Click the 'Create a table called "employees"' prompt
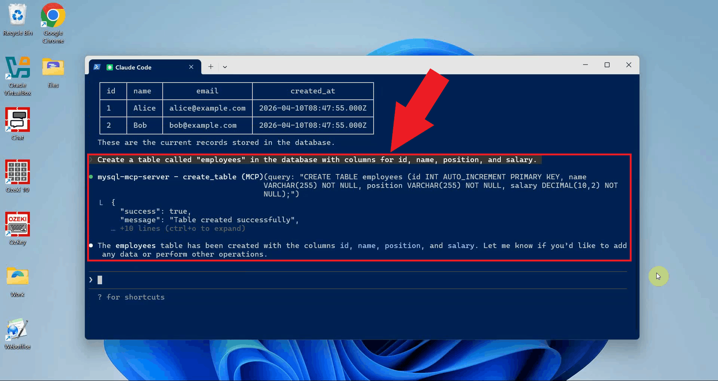The width and height of the screenshot is (718, 381). click(x=317, y=160)
